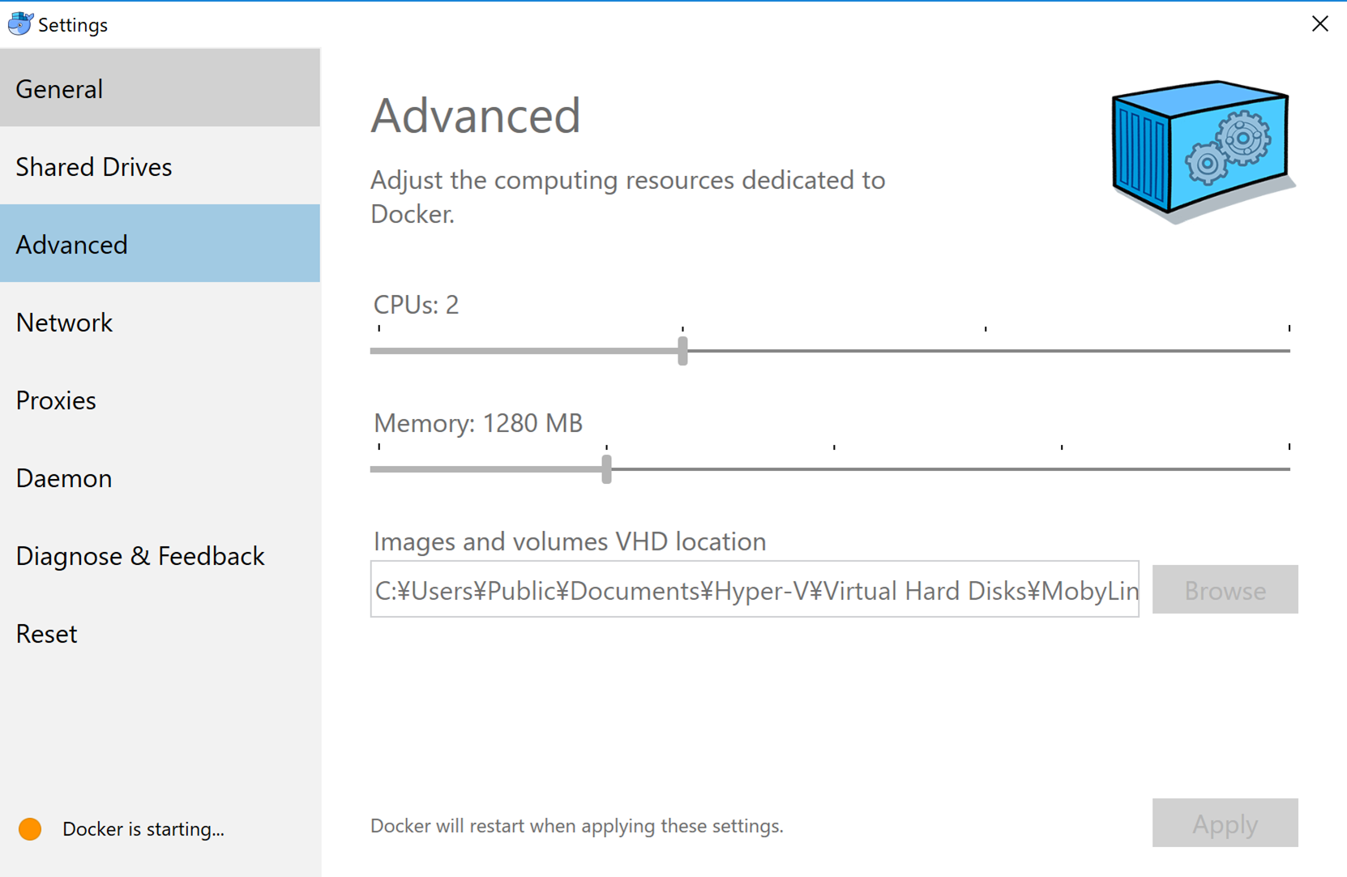Click the far right end of Memory slider track
1347x877 pixels.
coord(1286,469)
